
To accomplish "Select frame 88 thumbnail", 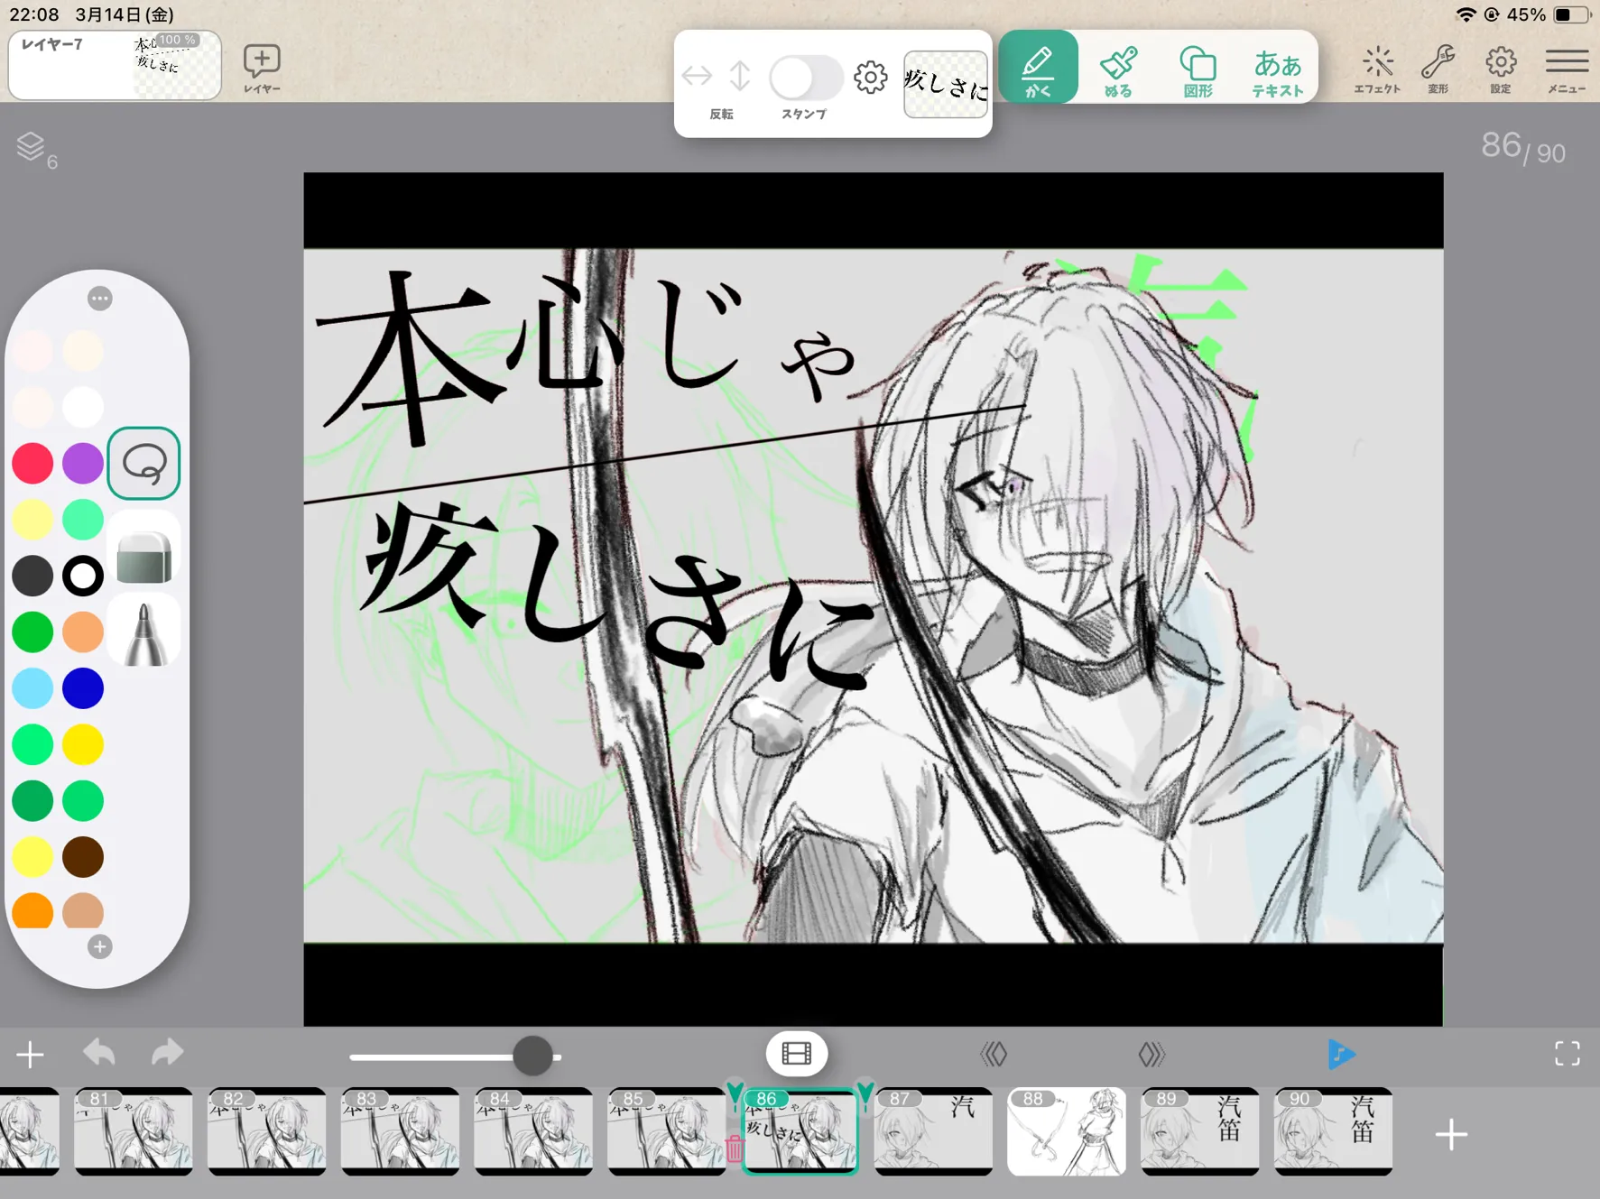I will click(x=1067, y=1131).
